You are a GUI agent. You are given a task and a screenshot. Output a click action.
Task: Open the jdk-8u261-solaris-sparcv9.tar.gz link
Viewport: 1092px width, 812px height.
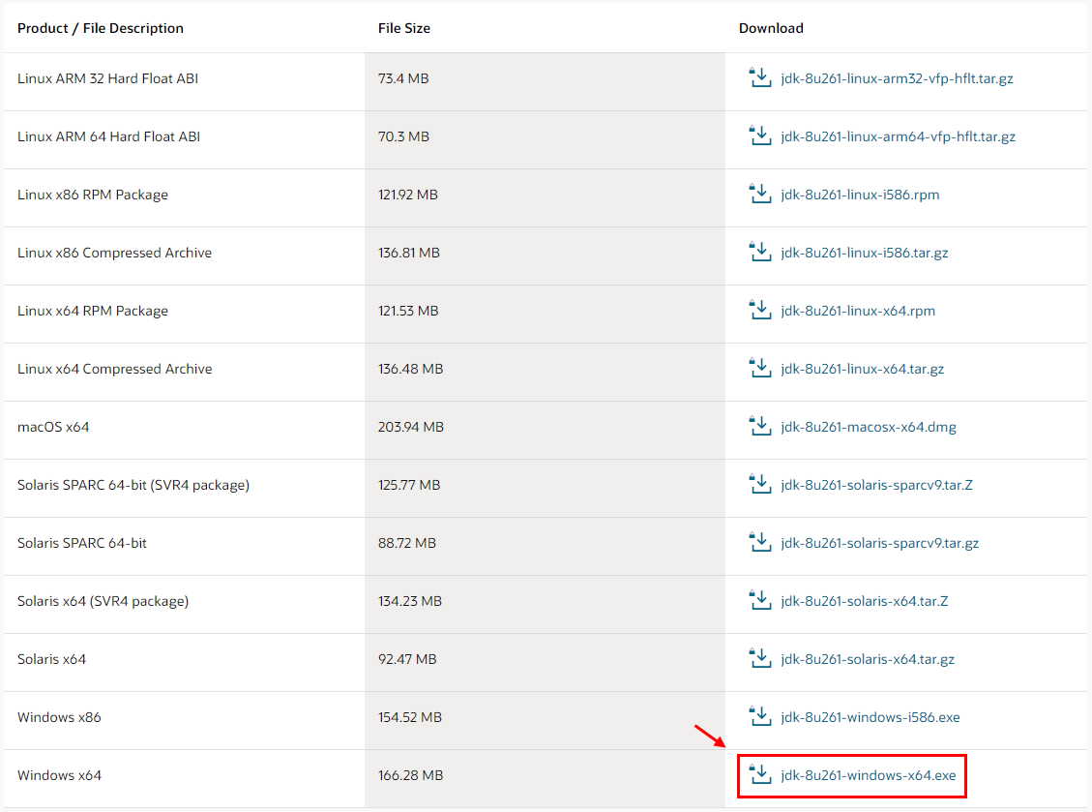[x=879, y=543]
